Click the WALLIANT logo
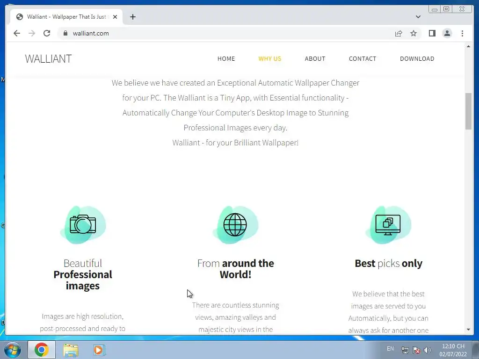 48,58
